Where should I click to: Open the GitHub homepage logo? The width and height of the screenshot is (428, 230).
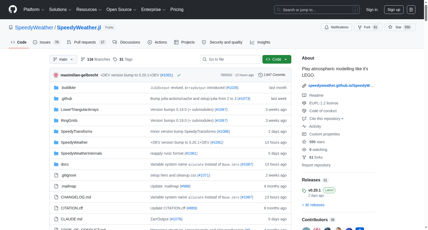13,10
